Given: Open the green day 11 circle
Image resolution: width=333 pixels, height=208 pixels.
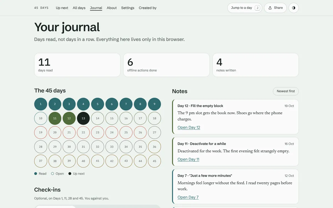Looking at the screenshot, I should pos(55,118).
